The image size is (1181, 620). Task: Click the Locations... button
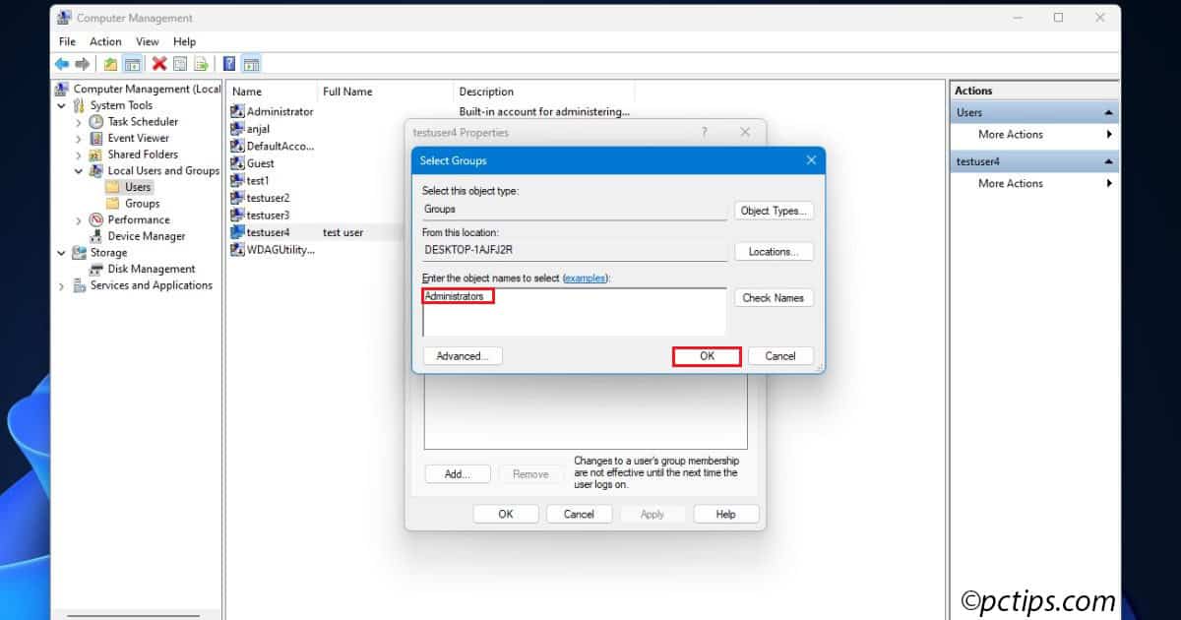tap(774, 252)
